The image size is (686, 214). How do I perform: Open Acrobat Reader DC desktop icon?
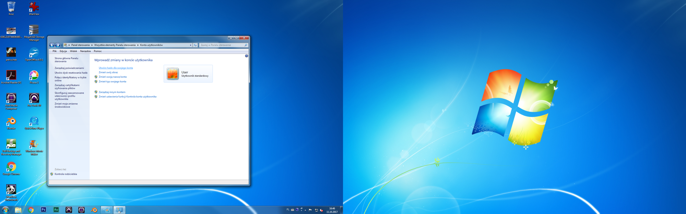(11, 77)
